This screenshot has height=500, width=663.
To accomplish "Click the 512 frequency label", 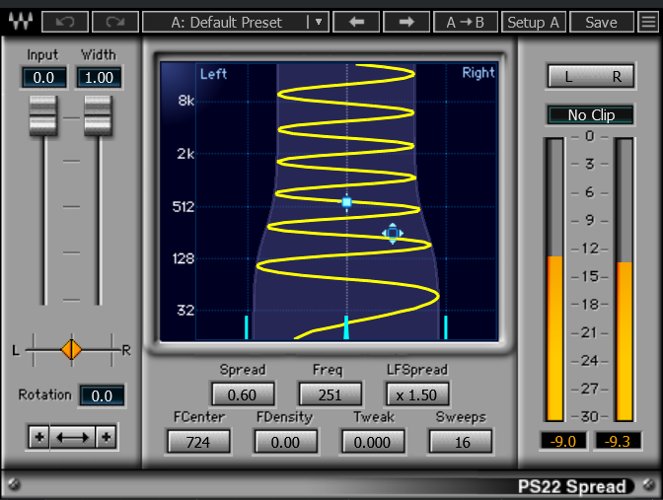I will click(x=184, y=207).
